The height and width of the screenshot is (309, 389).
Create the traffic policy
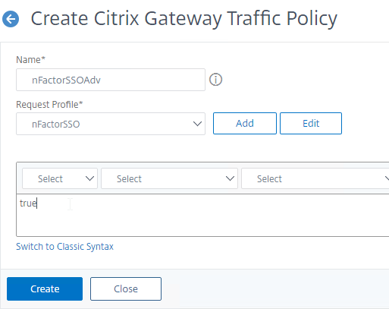tap(45, 289)
